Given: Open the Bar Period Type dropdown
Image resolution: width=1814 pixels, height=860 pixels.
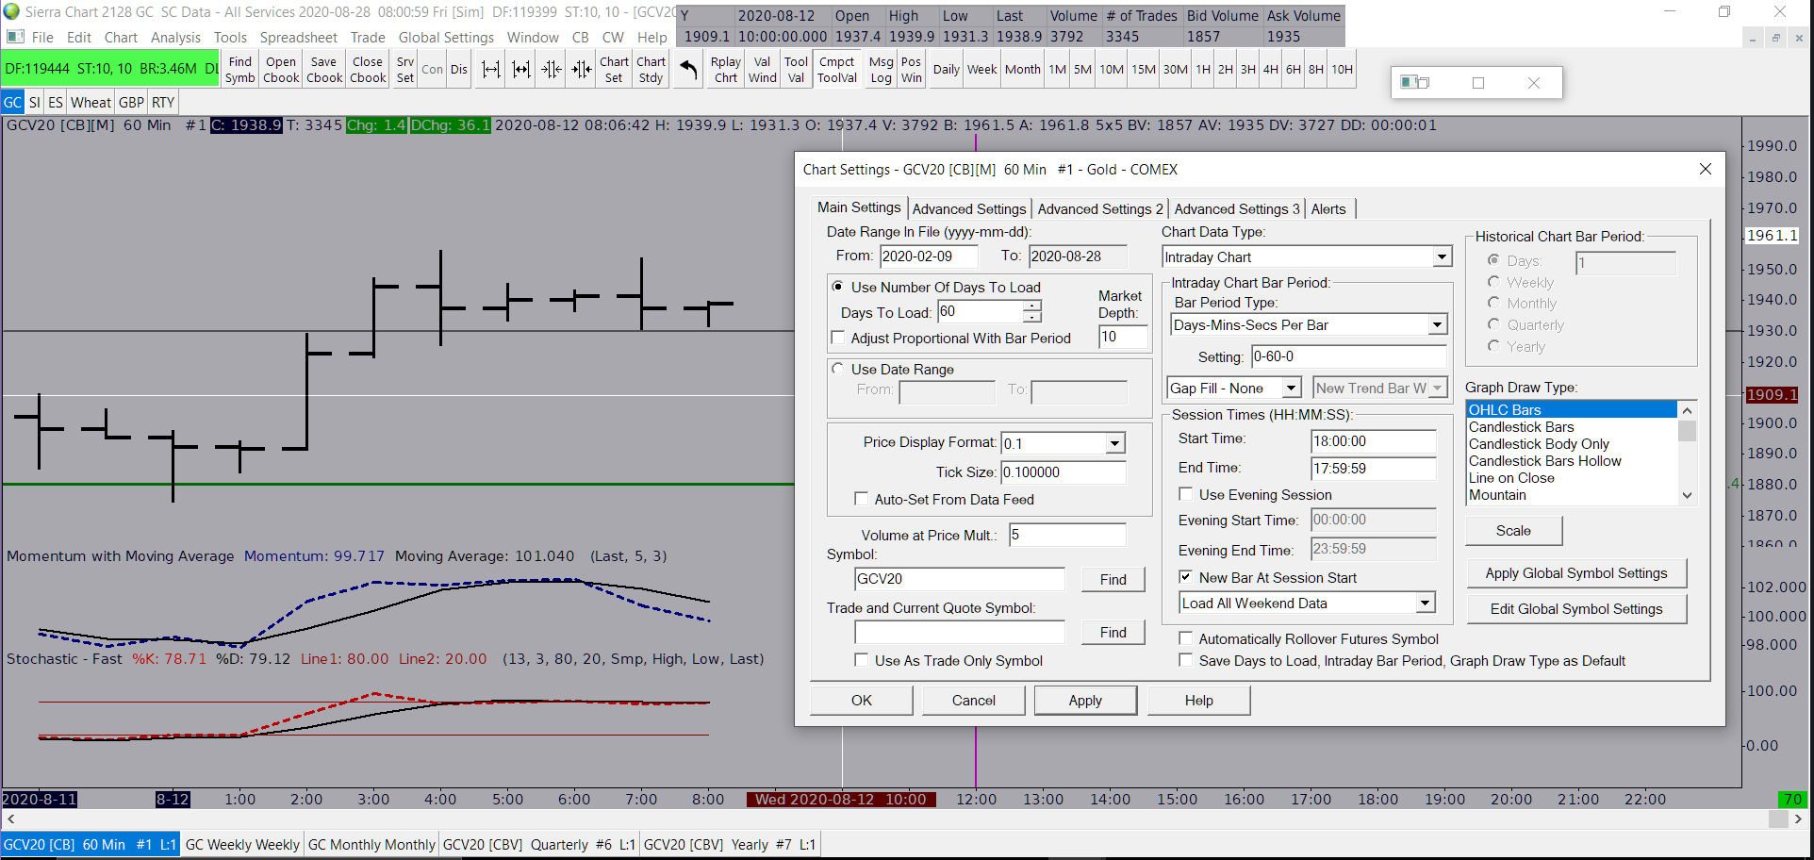Looking at the screenshot, I should click(x=1436, y=325).
